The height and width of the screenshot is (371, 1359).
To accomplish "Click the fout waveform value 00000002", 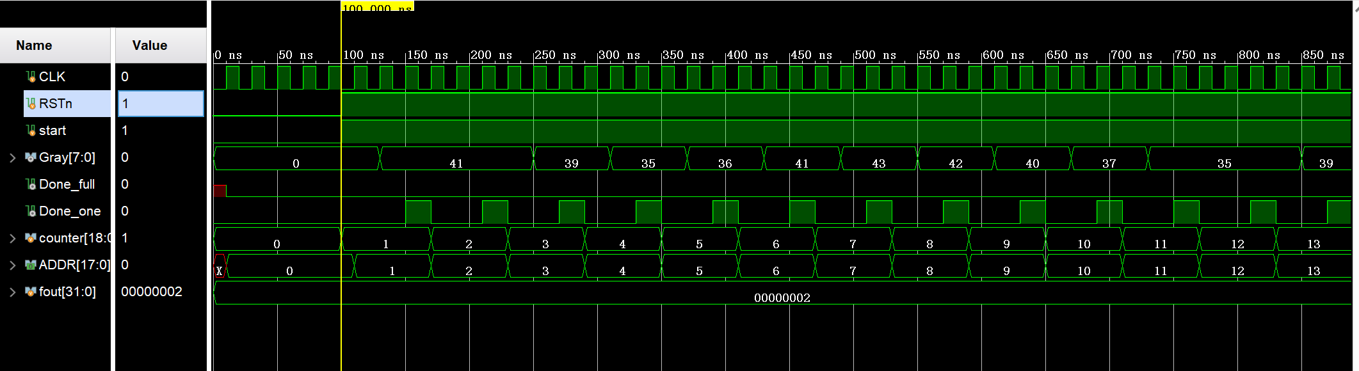I will pos(782,297).
